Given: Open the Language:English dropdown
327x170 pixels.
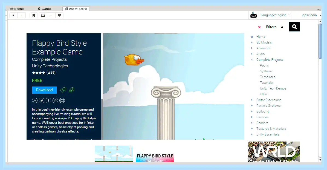Looking at the screenshot, I should (x=275, y=15).
